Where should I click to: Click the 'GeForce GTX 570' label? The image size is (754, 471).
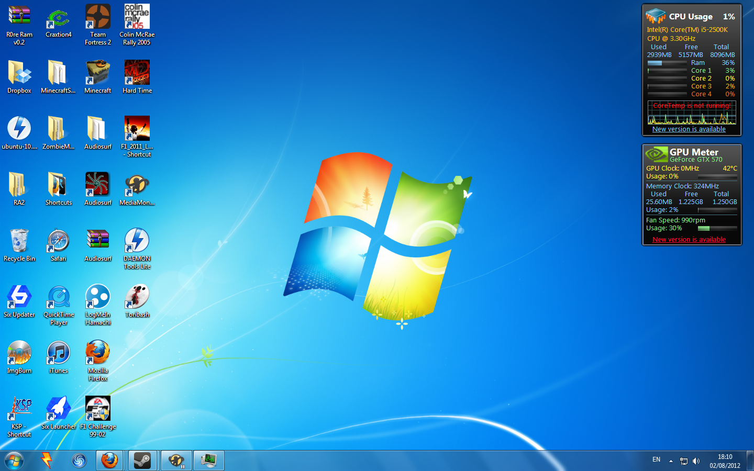point(696,160)
